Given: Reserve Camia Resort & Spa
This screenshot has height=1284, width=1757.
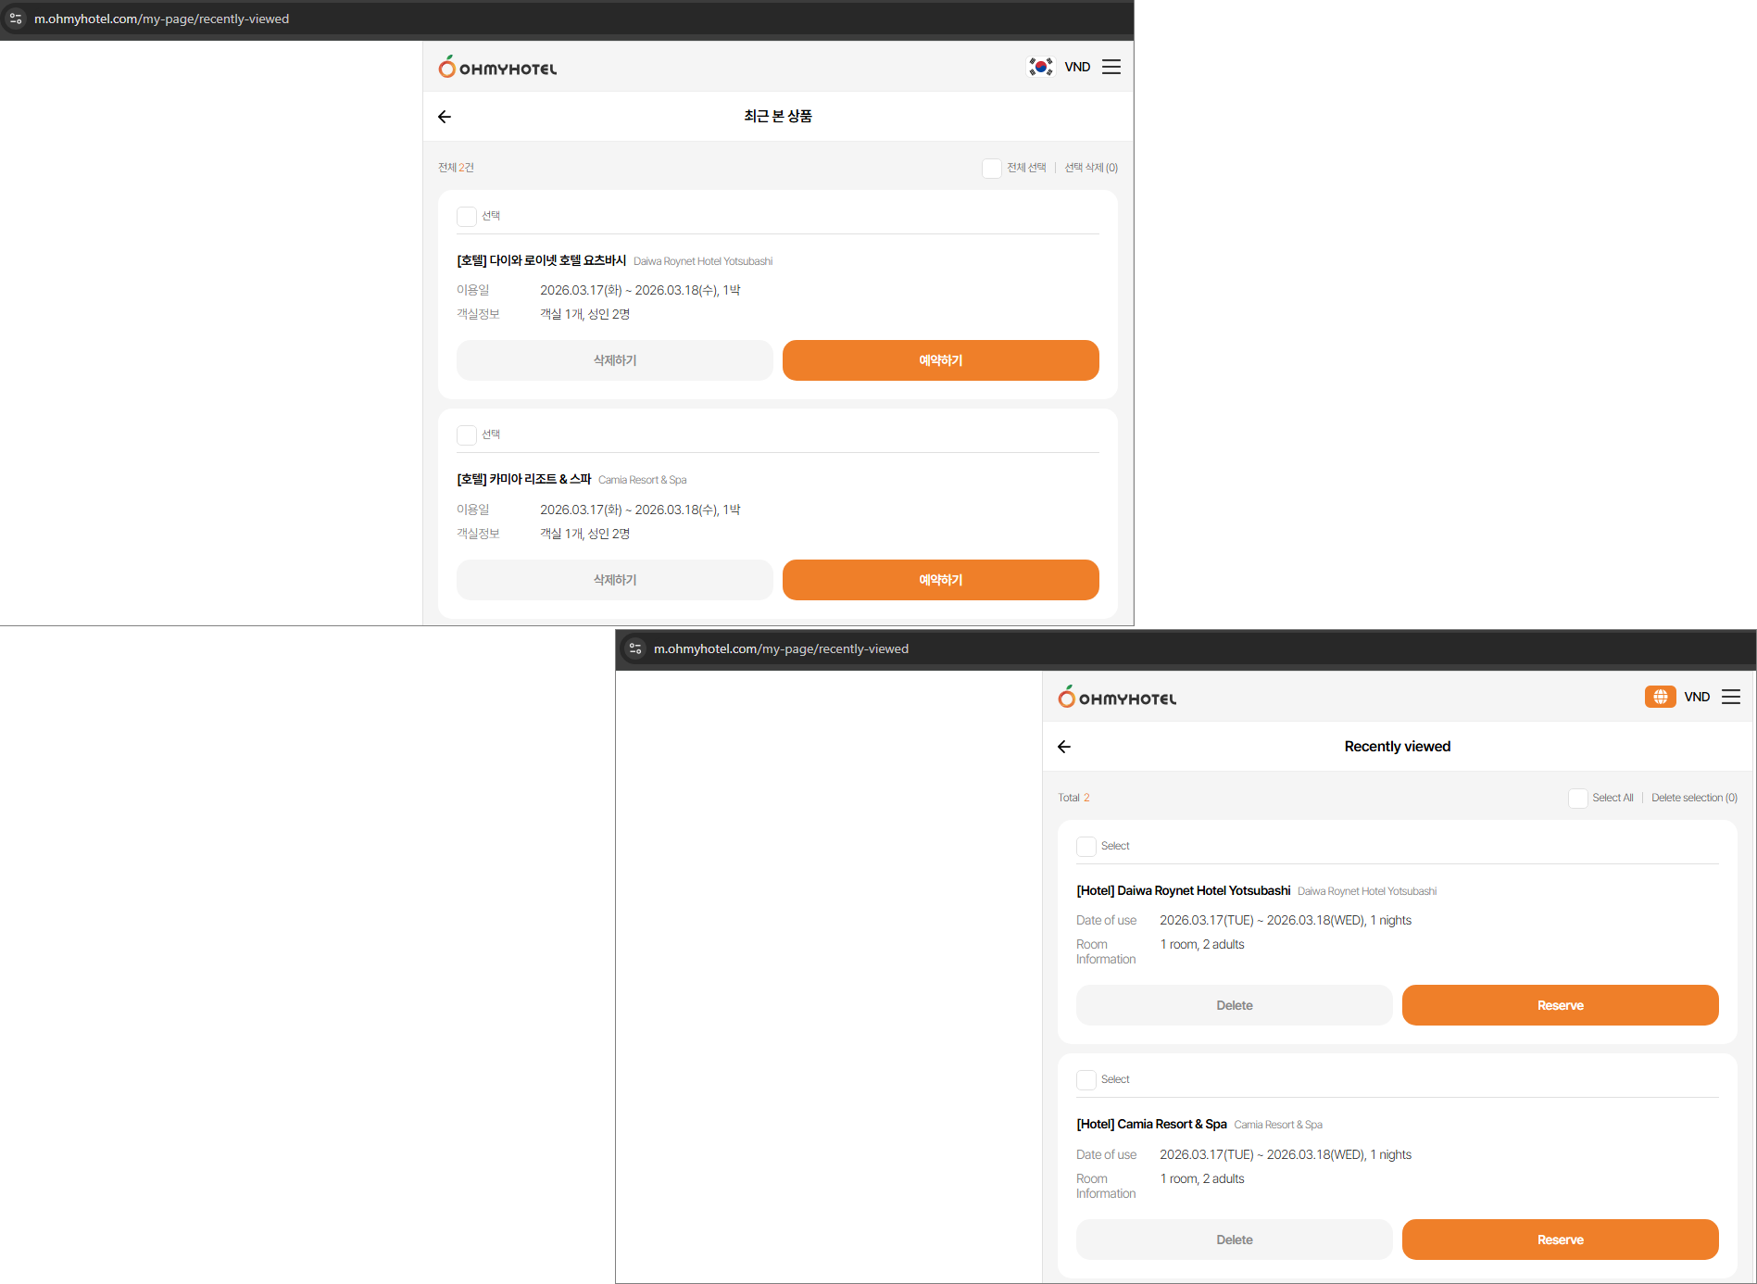Looking at the screenshot, I should click(x=1561, y=1240).
